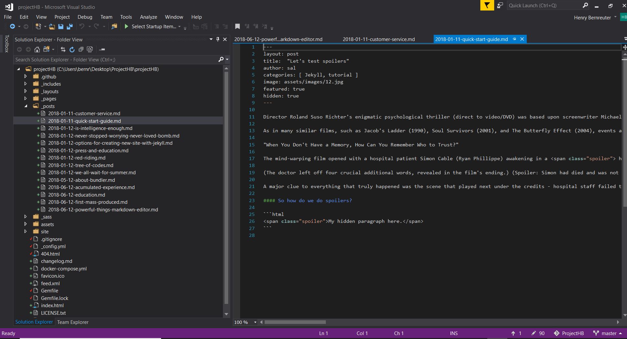Click ProjectHB repository in status bar
Screen dimensions: 627x339
[x=569, y=333]
